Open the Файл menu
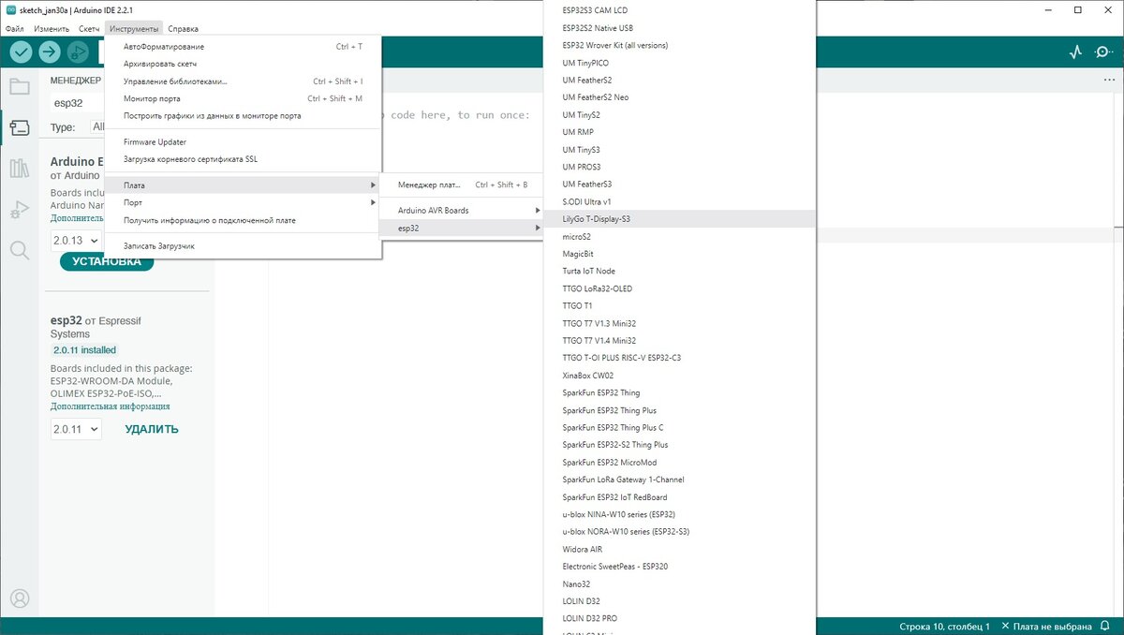 [15, 29]
